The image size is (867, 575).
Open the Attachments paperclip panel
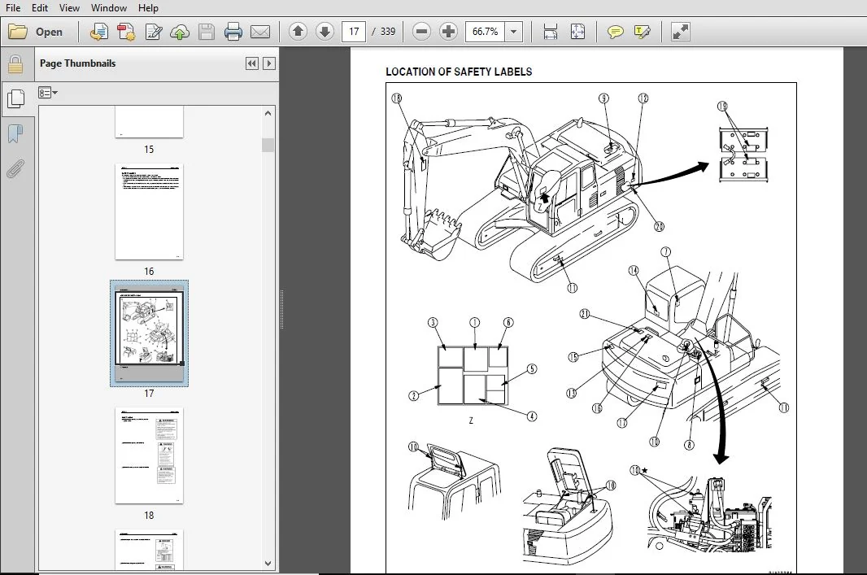click(15, 169)
